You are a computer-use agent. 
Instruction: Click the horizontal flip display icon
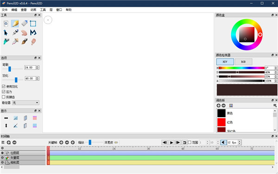click(6, 118)
